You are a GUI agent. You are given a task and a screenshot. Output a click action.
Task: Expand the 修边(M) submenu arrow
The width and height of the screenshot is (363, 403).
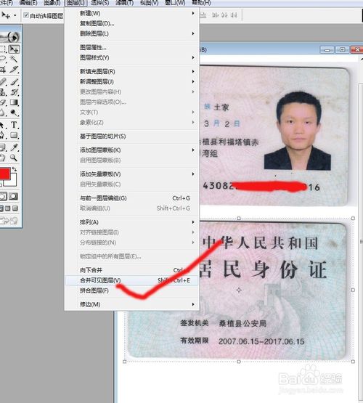(193, 304)
